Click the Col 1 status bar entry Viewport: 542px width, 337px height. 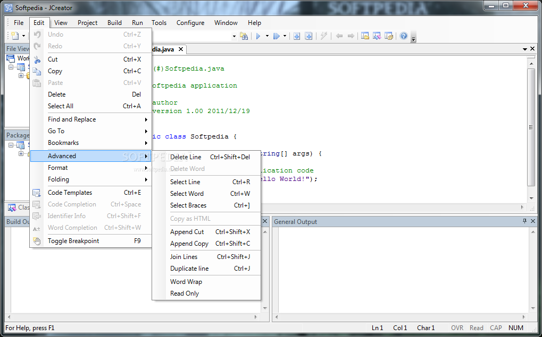click(x=400, y=327)
